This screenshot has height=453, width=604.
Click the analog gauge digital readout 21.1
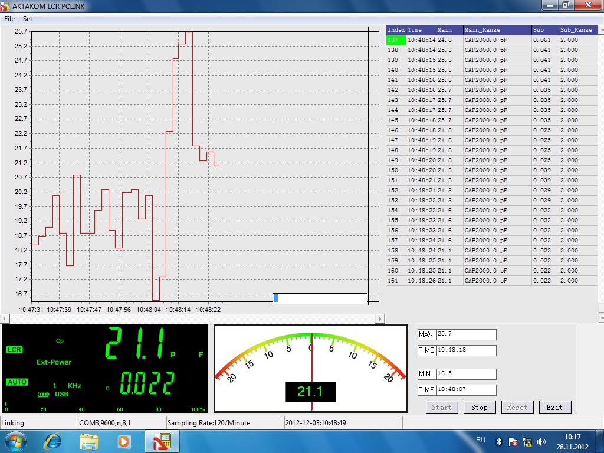(x=310, y=392)
